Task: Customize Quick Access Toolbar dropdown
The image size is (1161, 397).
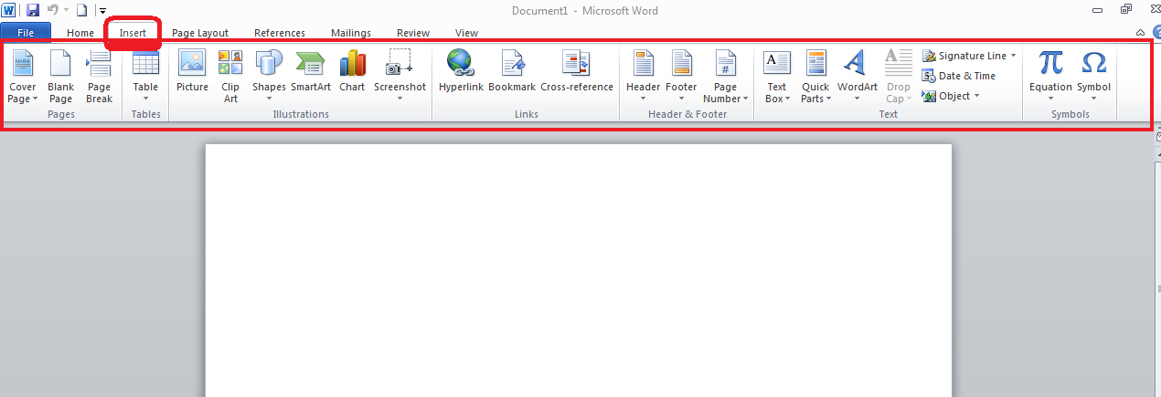Action: (x=102, y=11)
